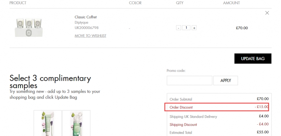
Task: Apply the promo code
Action: [225, 80]
